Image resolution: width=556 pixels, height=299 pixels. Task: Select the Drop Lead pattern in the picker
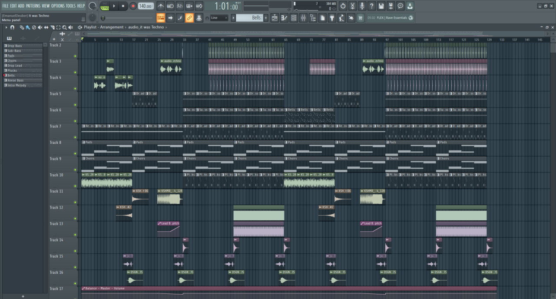coord(23,66)
